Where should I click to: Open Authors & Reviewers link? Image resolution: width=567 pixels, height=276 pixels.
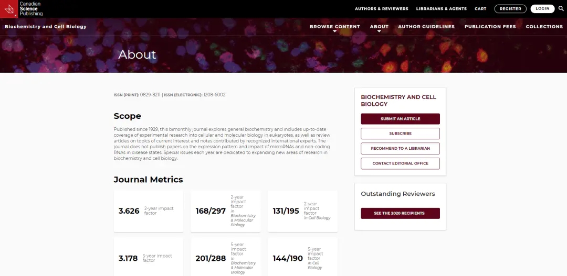coord(381,9)
